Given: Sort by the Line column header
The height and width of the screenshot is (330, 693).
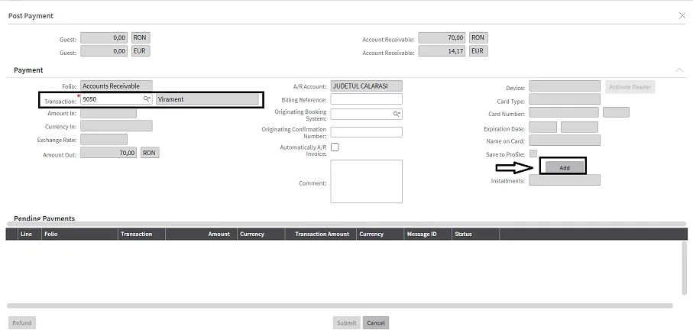Looking at the screenshot, I should click(x=30, y=235).
